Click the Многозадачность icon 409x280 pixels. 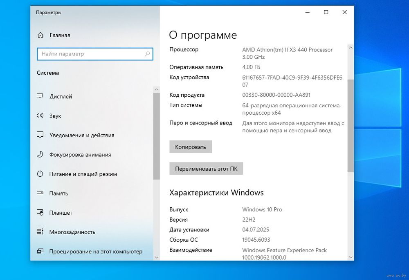(40, 231)
